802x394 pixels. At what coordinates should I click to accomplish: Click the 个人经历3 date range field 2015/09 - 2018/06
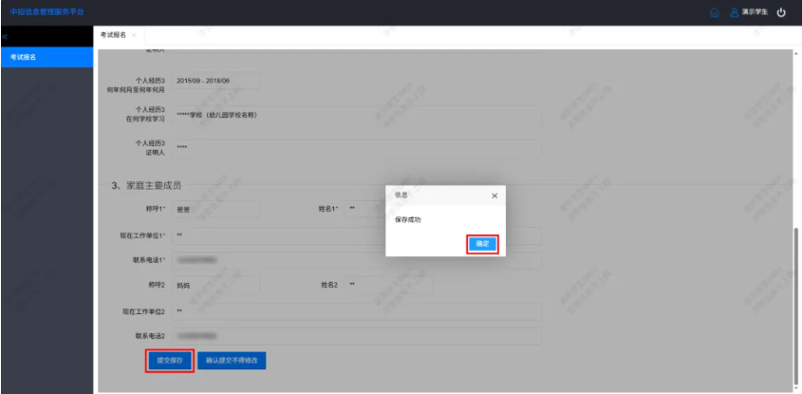(x=214, y=83)
